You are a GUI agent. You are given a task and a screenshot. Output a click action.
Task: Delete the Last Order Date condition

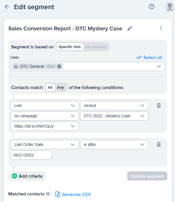pos(159,144)
